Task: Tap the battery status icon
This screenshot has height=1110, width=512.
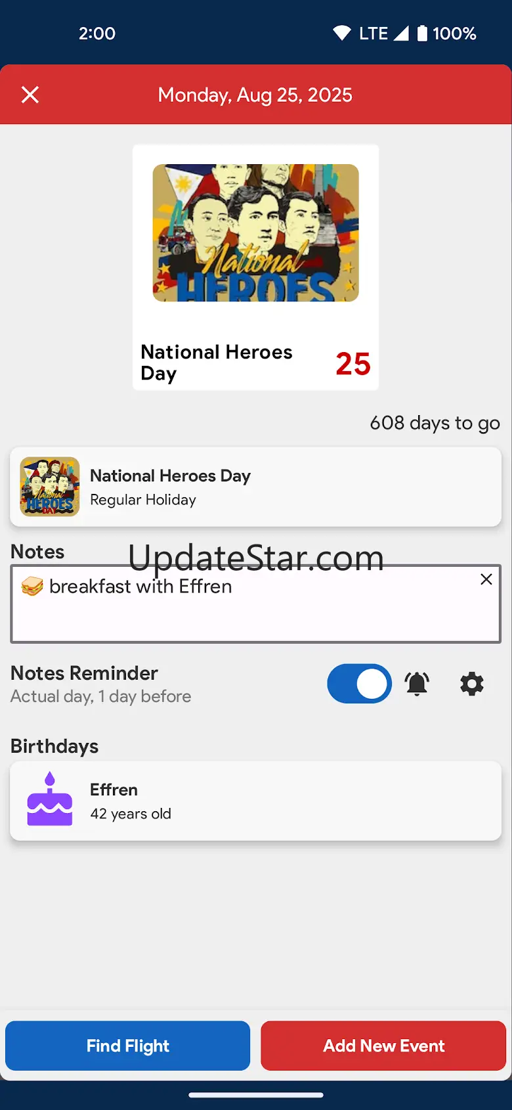Action: [x=423, y=33]
